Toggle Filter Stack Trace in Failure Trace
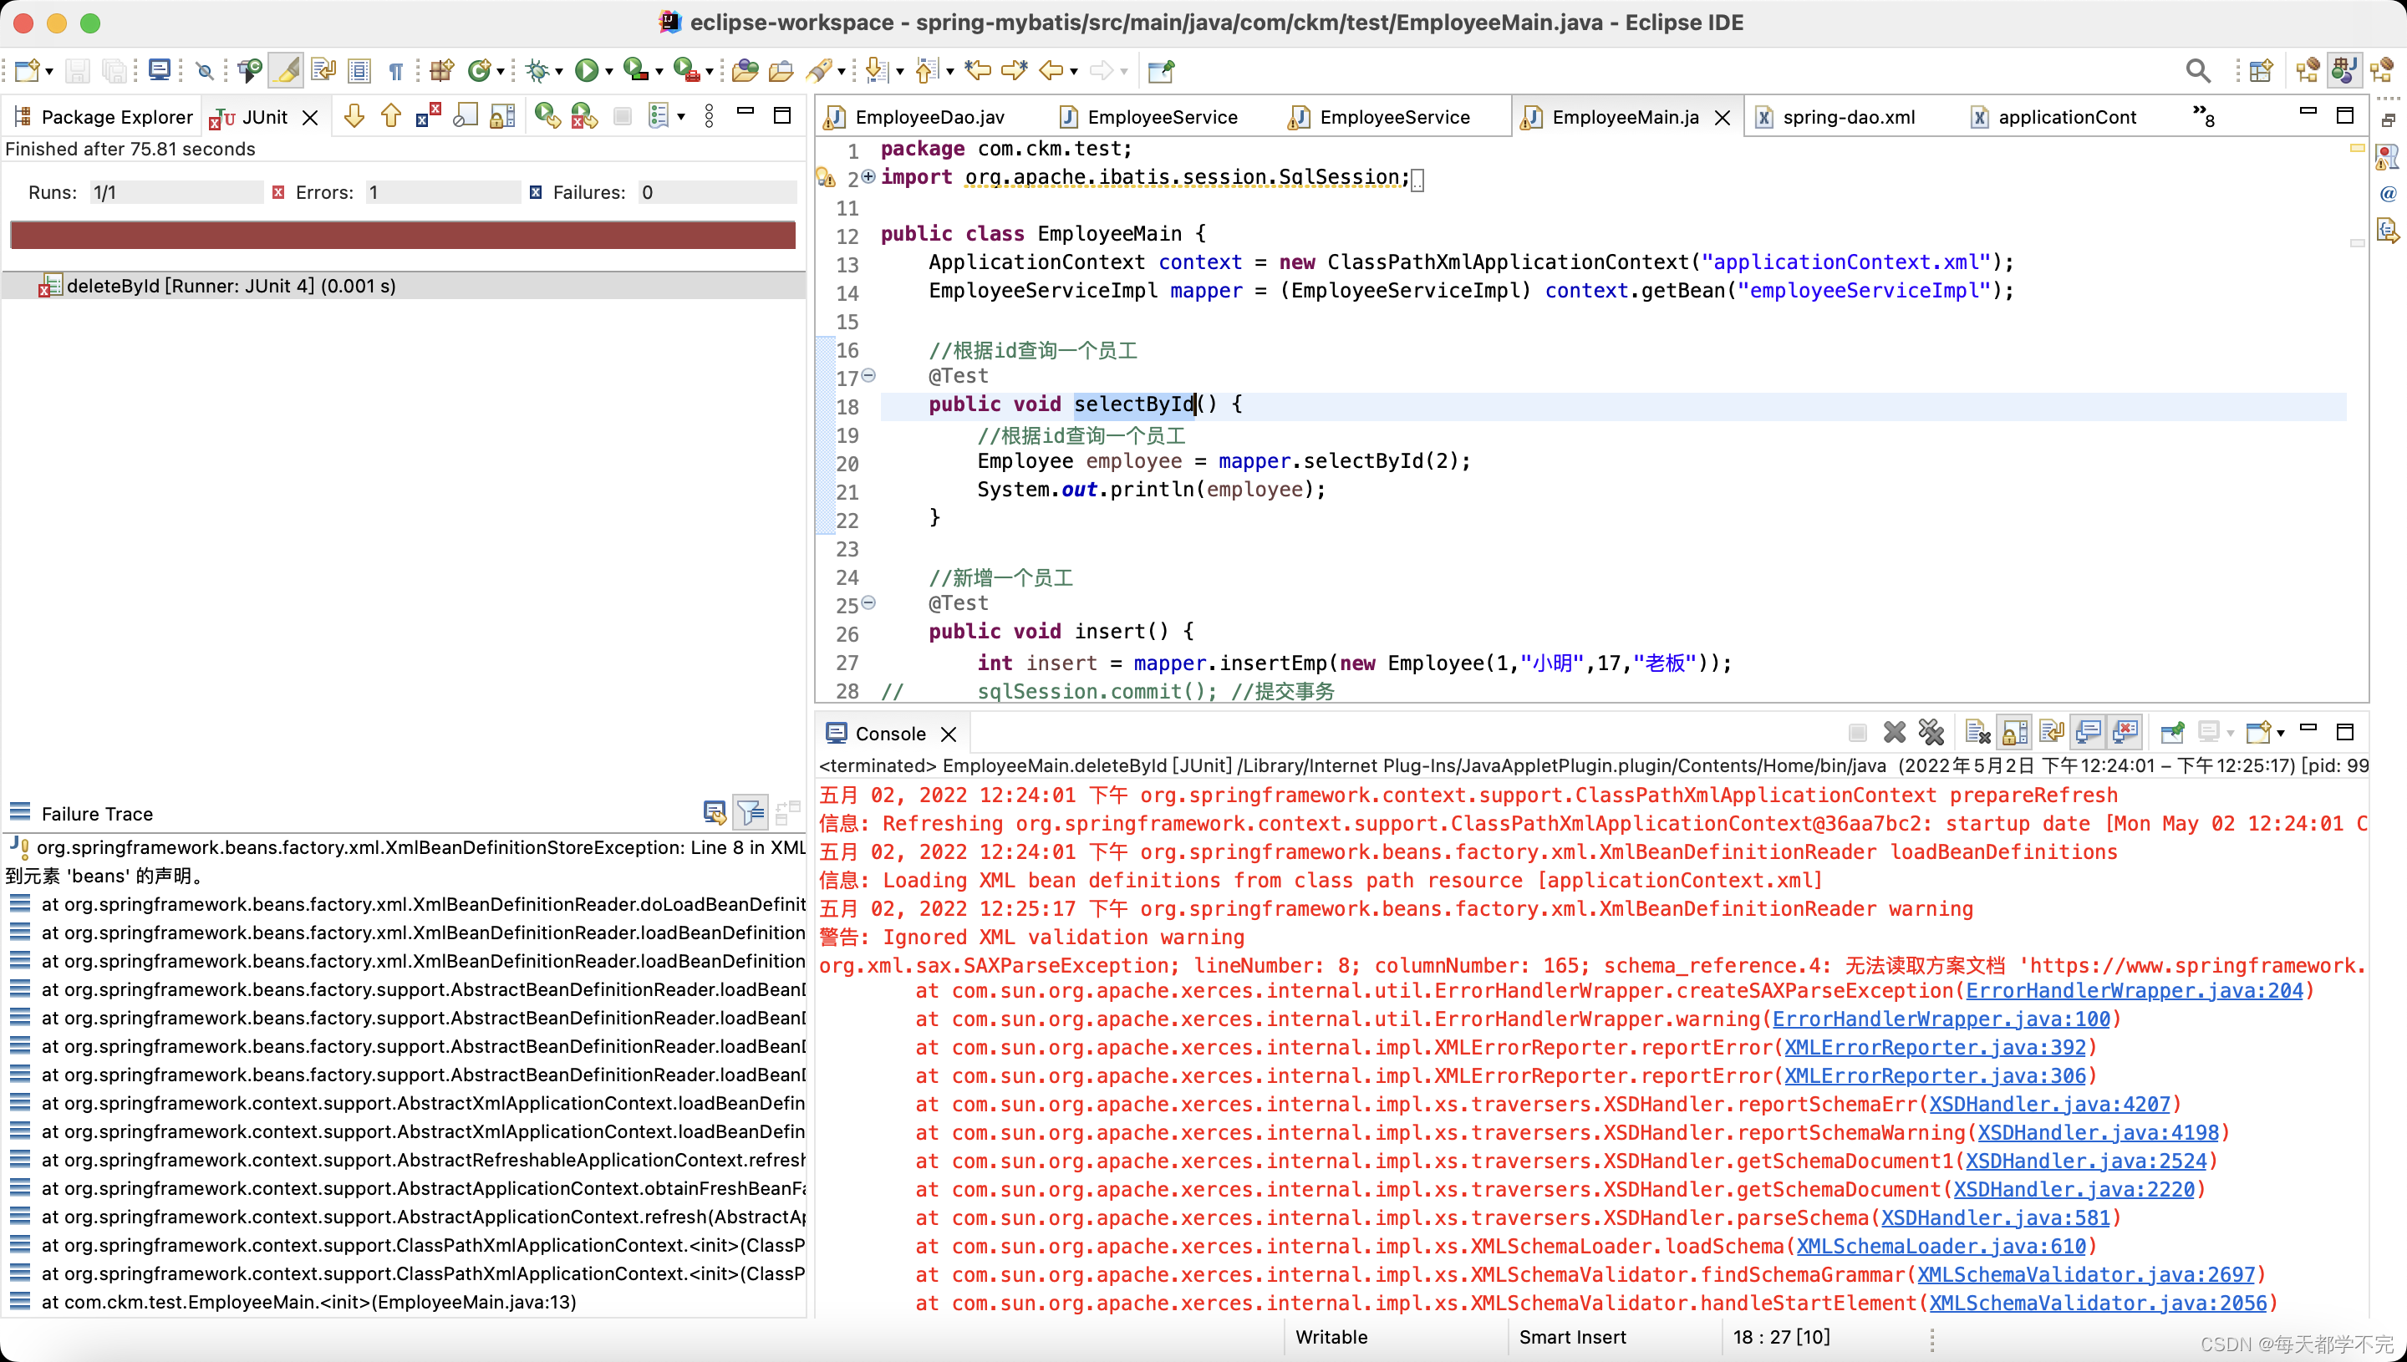 point(751,813)
